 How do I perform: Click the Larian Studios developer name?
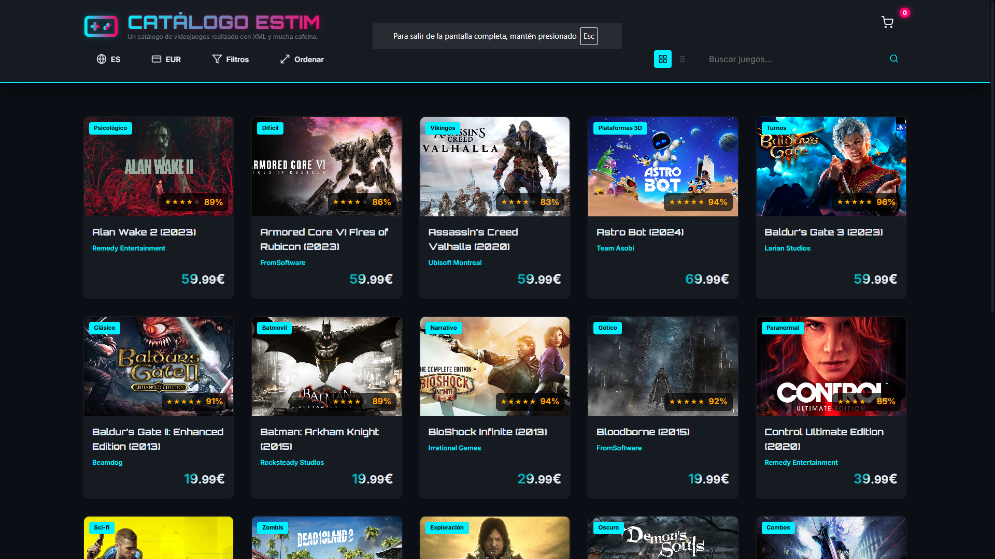click(x=787, y=248)
